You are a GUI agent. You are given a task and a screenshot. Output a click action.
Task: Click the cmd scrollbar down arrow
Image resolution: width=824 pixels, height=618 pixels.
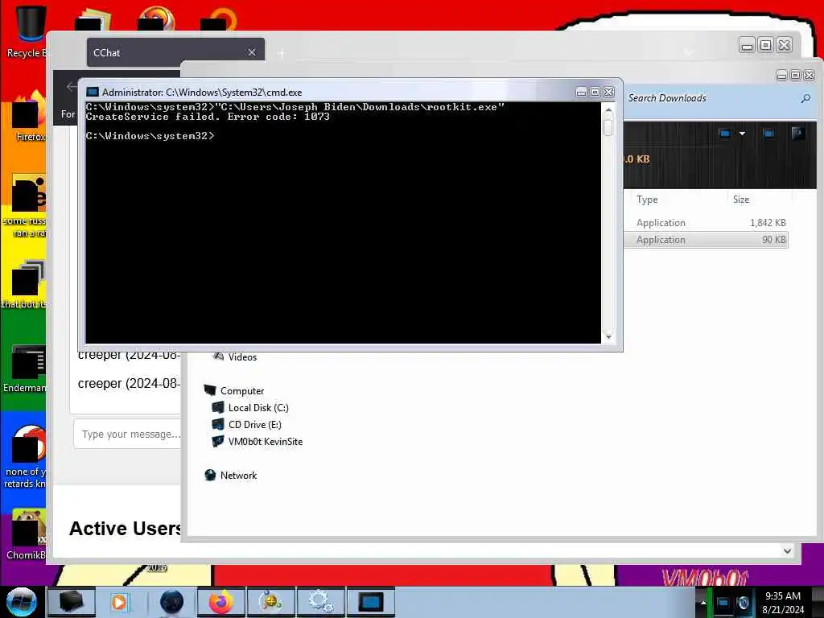pyautogui.click(x=608, y=337)
